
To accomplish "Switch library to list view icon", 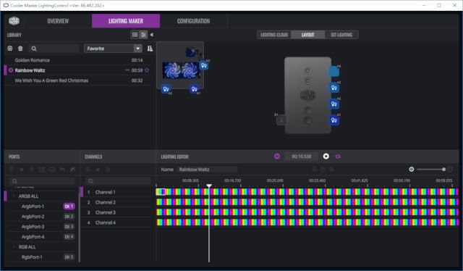I will (x=135, y=35).
